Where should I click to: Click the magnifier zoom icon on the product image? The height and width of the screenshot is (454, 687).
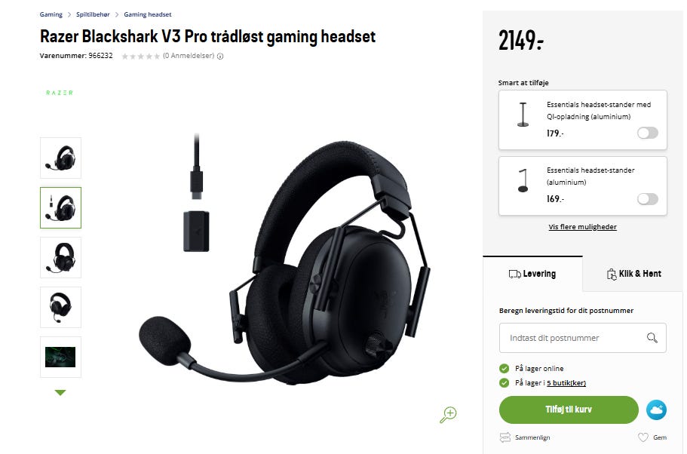(x=448, y=414)
